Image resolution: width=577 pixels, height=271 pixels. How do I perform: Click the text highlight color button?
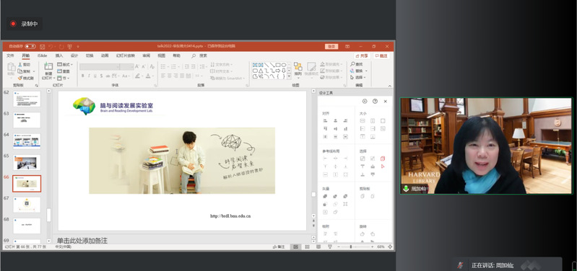tap(137, 76)
